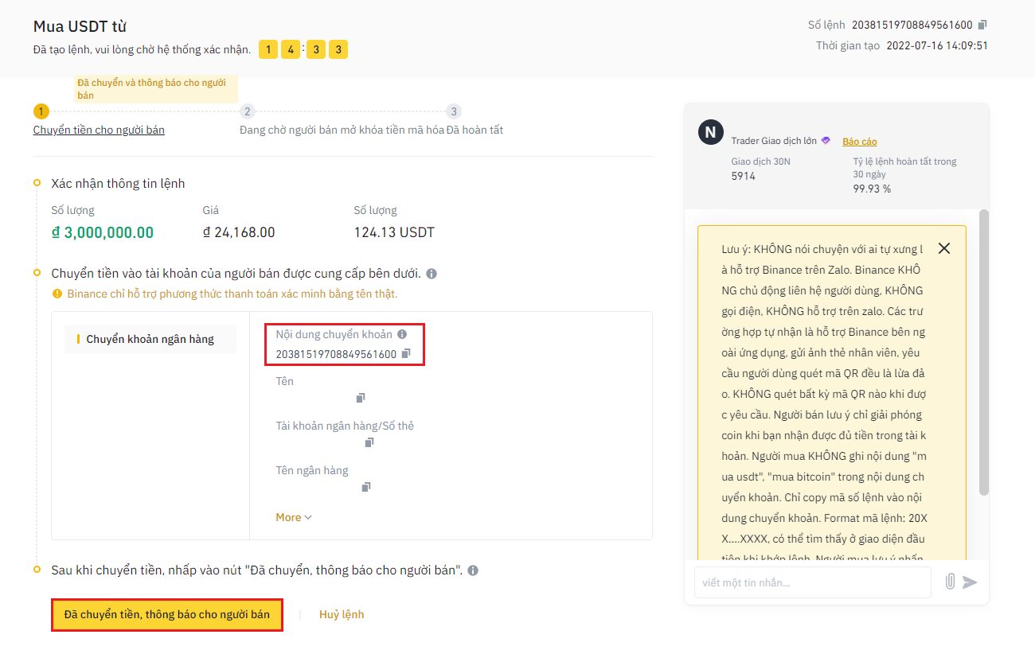This screenshot has width=1035, height=654.
Task: Click the price ₫ 24,168.00
Action: click(239, 232)
